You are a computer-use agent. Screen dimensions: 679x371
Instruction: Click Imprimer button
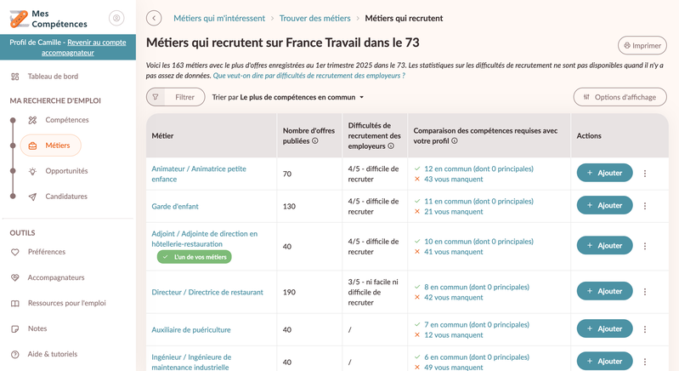[x=642, y=45]
